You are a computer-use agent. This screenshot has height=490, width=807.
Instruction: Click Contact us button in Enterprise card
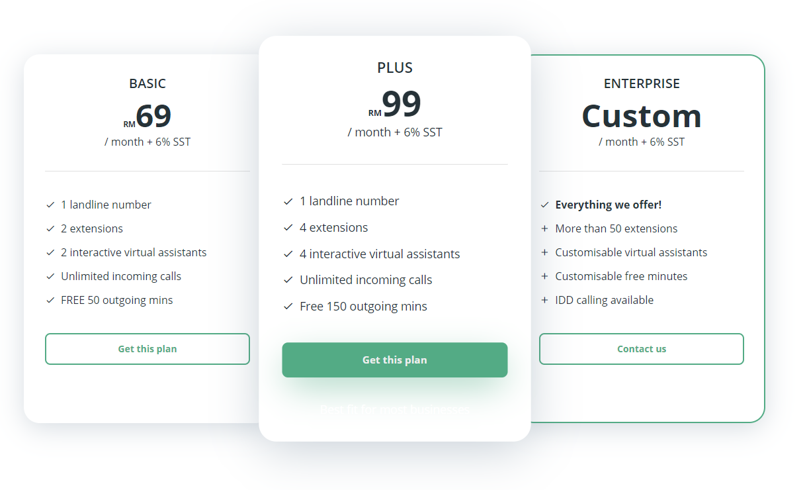pos(642,349)
